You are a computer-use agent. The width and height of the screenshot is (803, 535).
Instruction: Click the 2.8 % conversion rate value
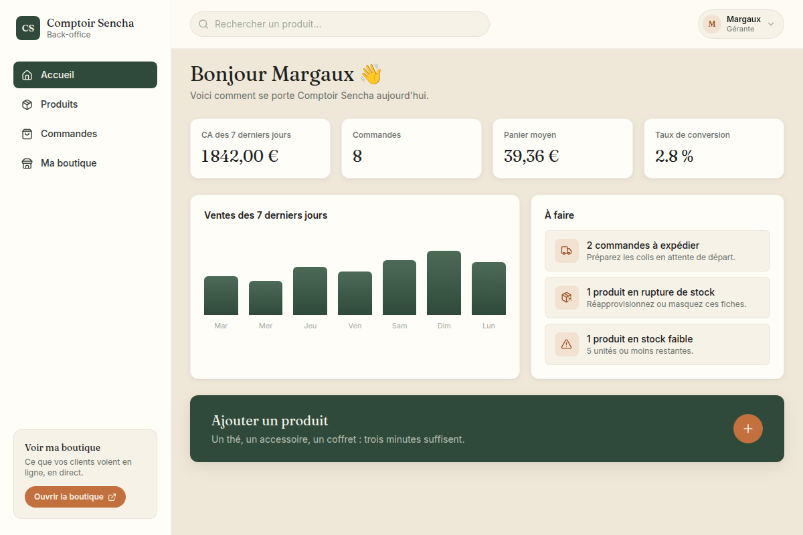click(674, 156)
